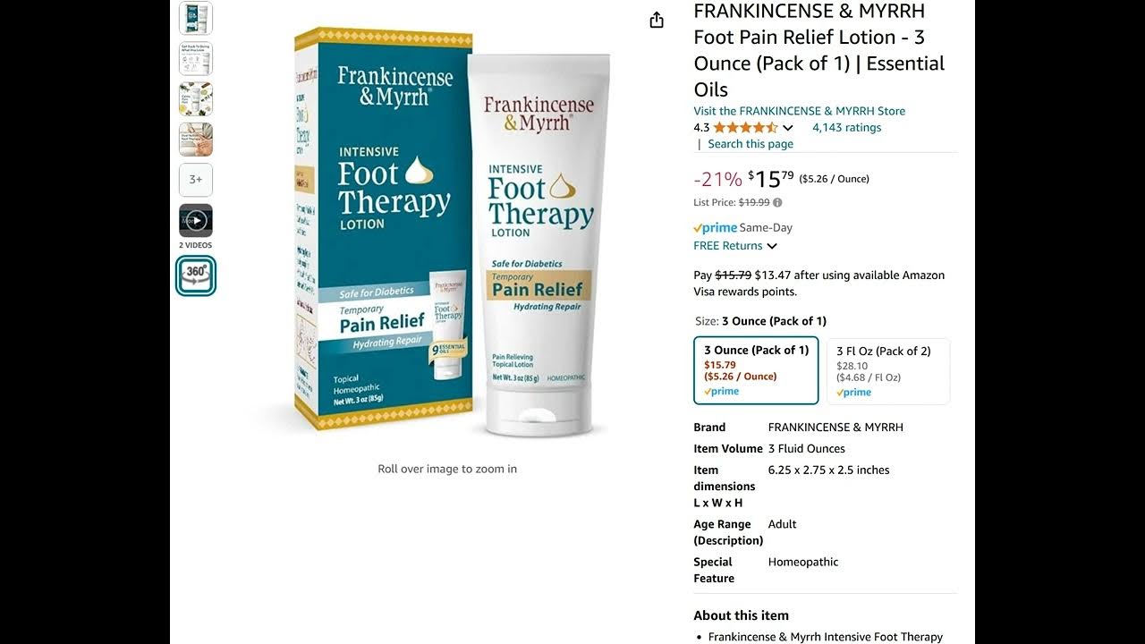Click the 2 VIDEOS label

(x=196, y=245)
